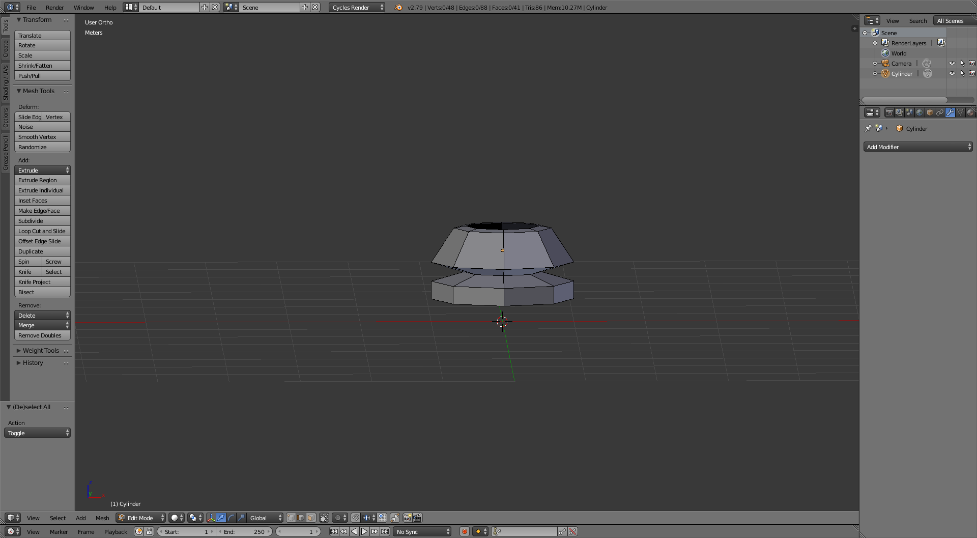
Task: Open the Mesh Data triangle tab
Action: coord(960,112)
